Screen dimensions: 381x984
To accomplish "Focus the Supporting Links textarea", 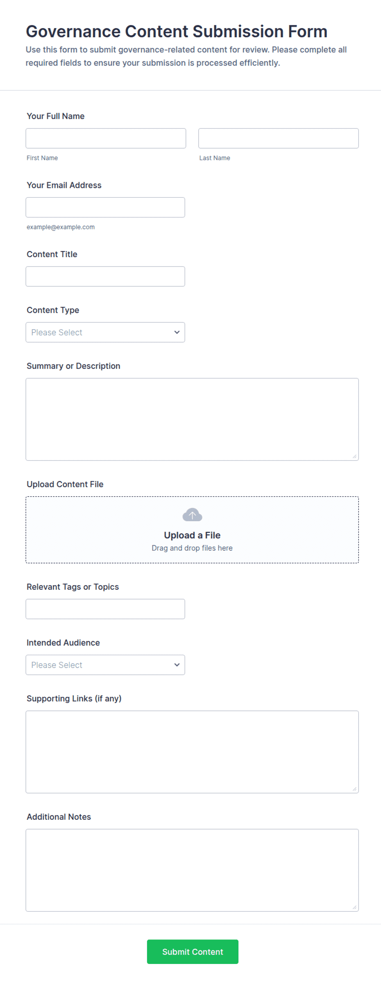I will 192,752.
